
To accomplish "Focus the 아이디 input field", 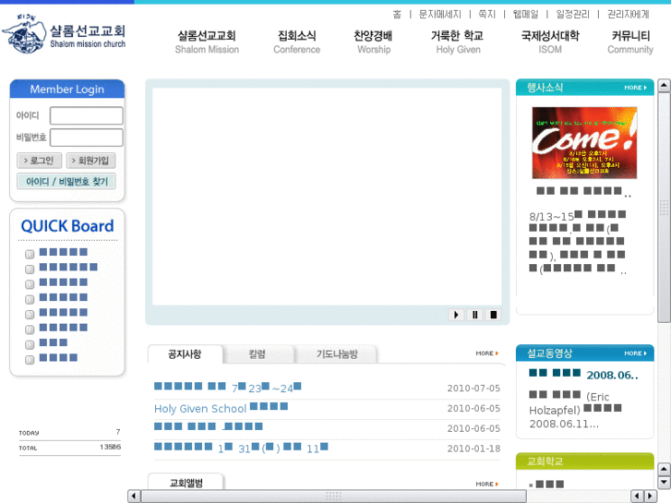I will 87,115.
